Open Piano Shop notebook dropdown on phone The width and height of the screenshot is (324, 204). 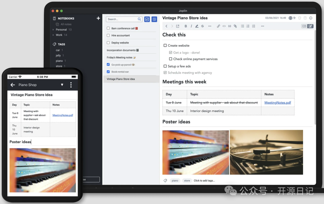pyautogui.click(x=62, y=85)
